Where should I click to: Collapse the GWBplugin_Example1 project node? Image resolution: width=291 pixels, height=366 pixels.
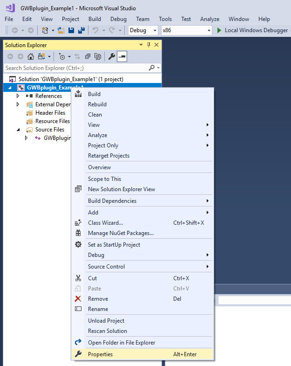tap(10, 88)
